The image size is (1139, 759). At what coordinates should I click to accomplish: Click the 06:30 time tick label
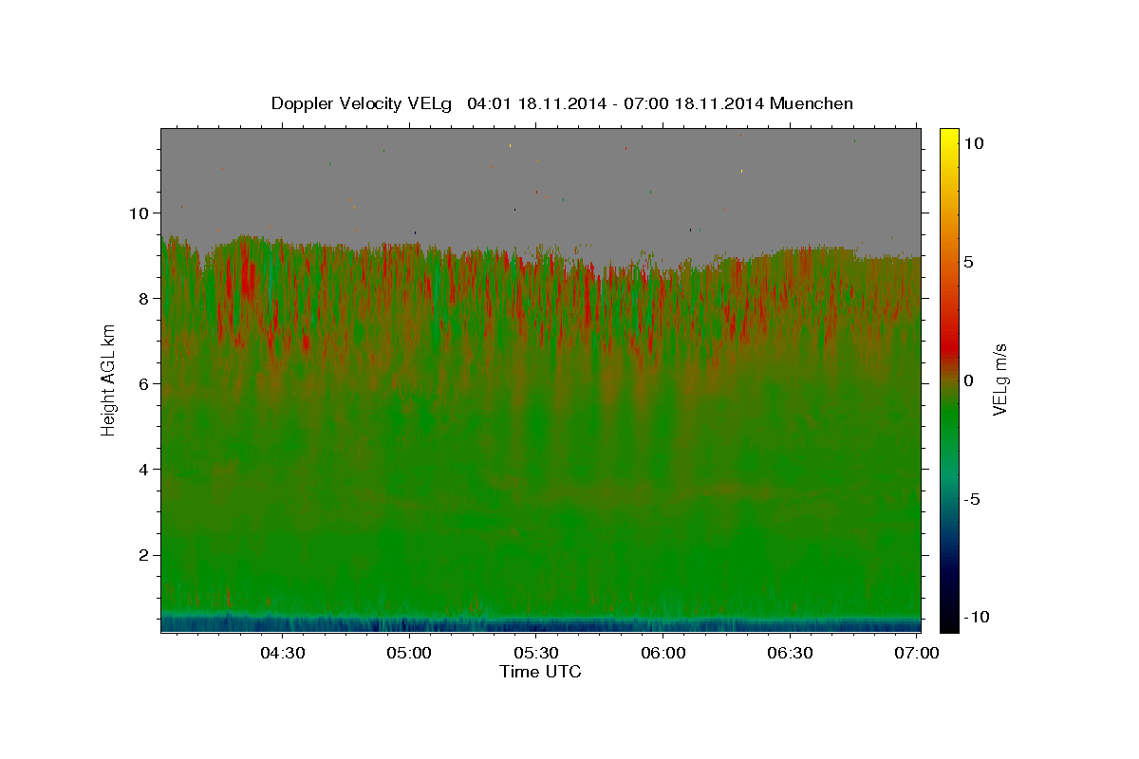pos(790,653)
